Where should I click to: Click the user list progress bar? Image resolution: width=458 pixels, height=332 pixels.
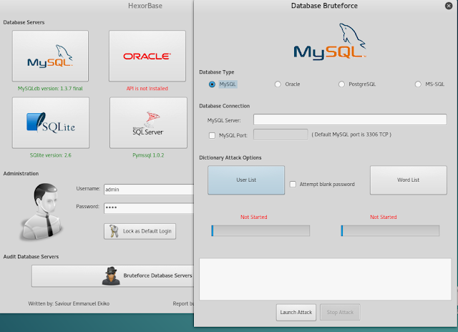260,230
